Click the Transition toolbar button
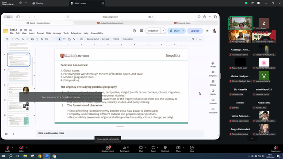This screenshot has width=283, height=159. click(x=128, y=39)
